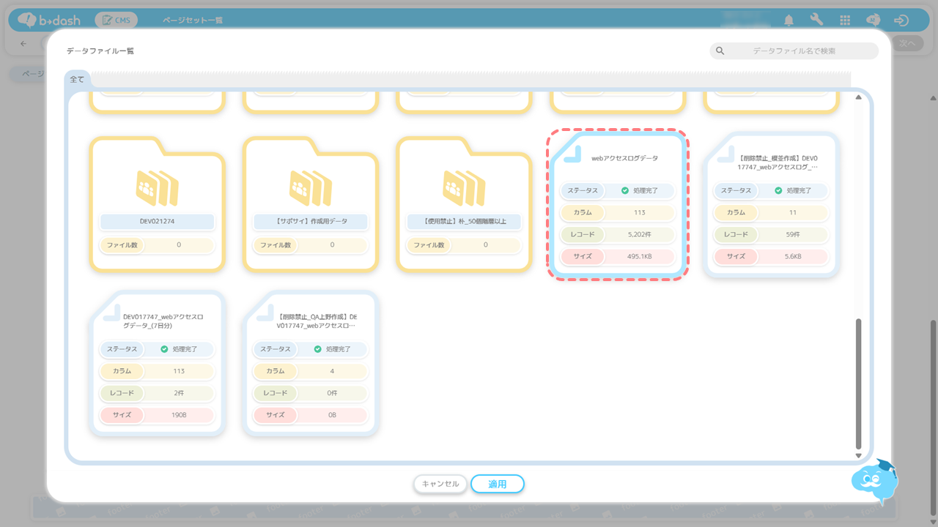Open the apps grid icon
Image resolution: width=938 pixels, height=527 pixels.
(845, 20)
